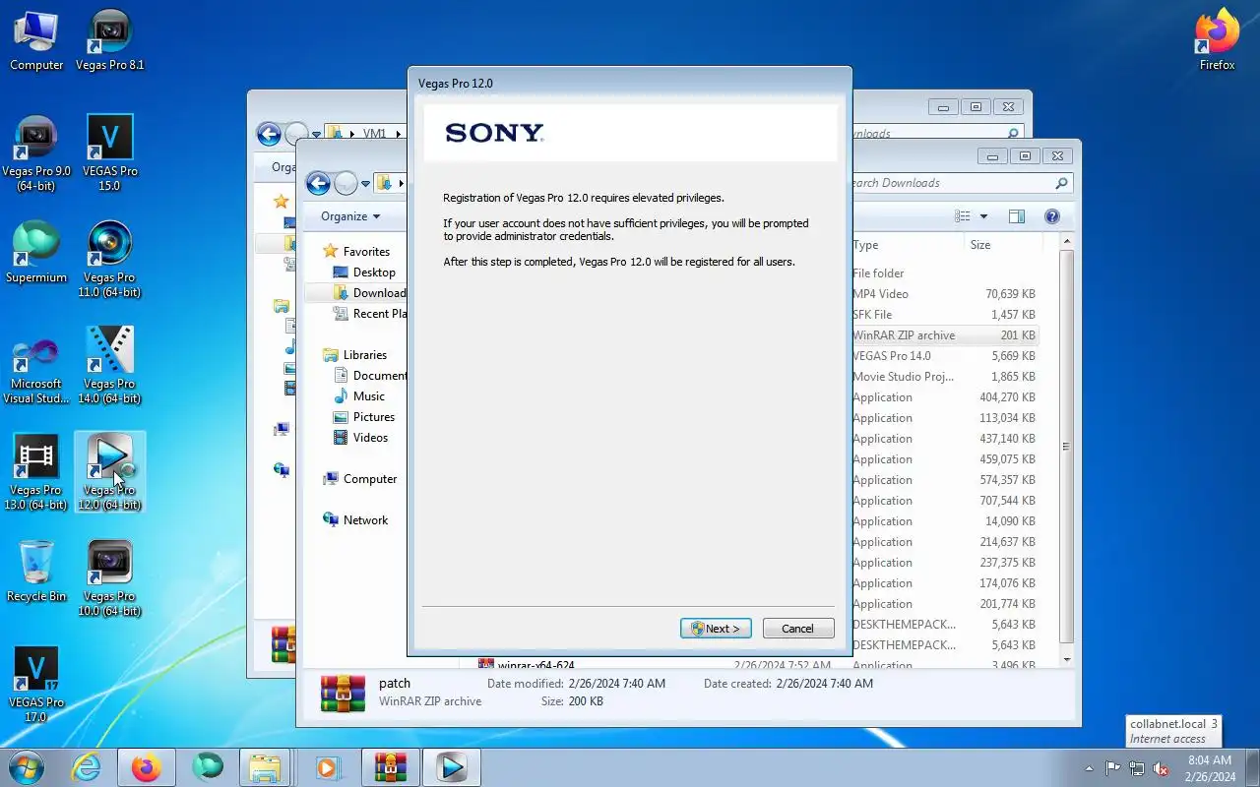
Task: Open the Computer desktop icon
Action: pyautogui.click(x=36, y=41)
